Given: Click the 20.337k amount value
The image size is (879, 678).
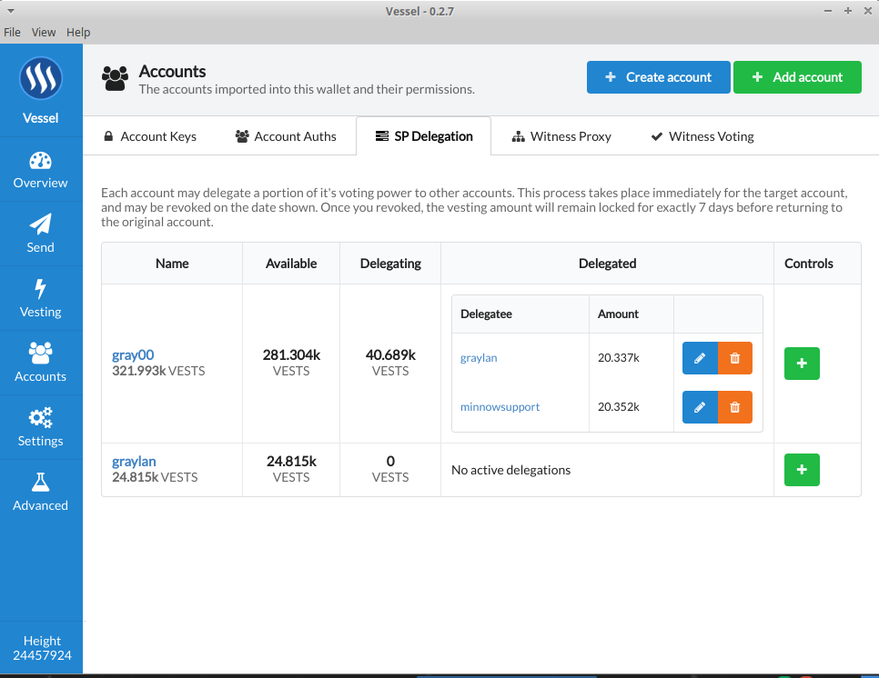Looking at the screenshot, I should [619, 358].
